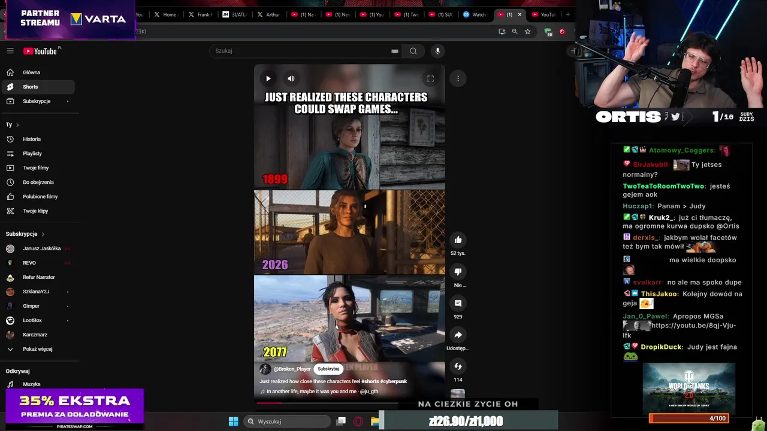Viewport: 767px width, 431px height.
Task: Like the Short with thumbs up
Action: 458,240
